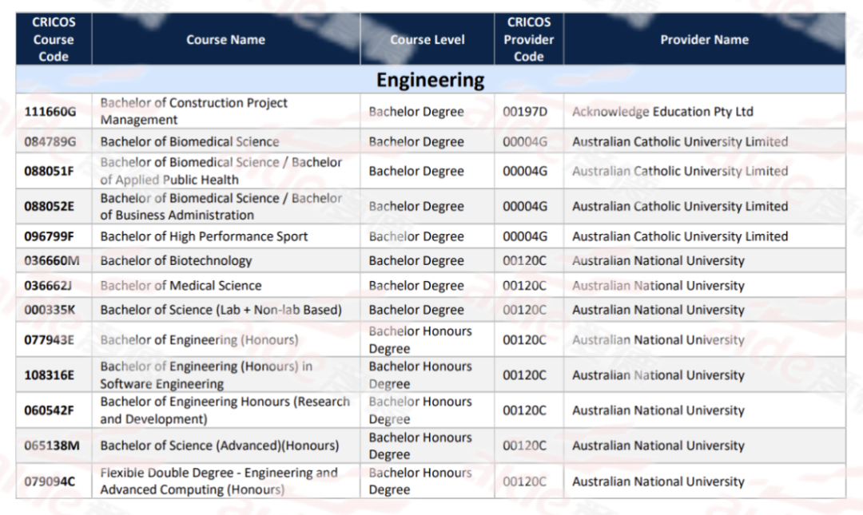Click Bachelor Honours Degree in 065138M row

pos(420,446)
